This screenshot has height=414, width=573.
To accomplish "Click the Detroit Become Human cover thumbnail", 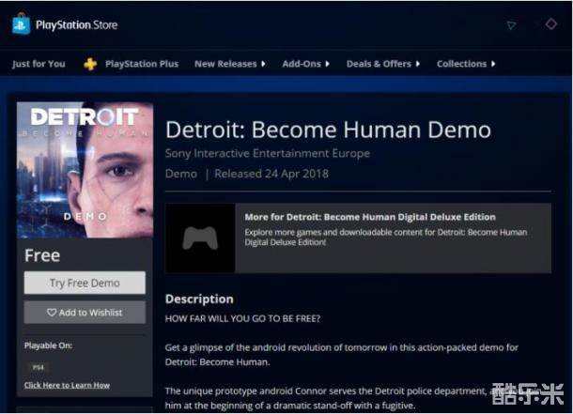I will (85, 169).
